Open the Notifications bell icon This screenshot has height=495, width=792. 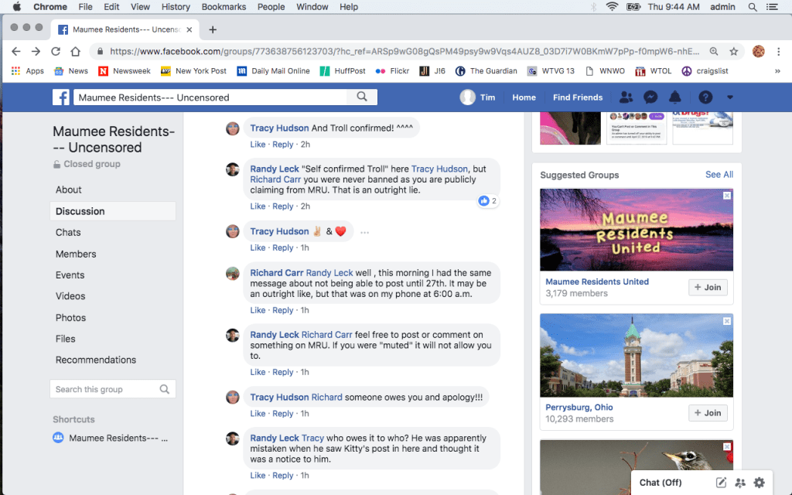point(675,97)
